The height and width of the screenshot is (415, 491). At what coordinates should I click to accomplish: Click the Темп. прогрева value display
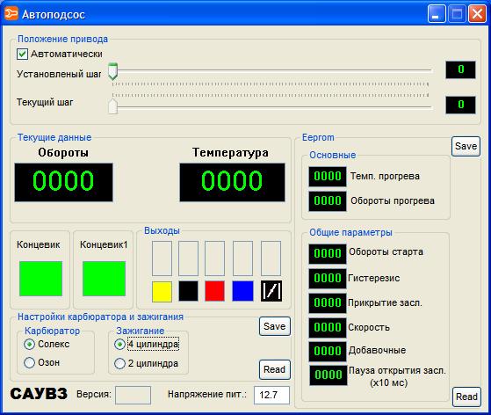328,177
